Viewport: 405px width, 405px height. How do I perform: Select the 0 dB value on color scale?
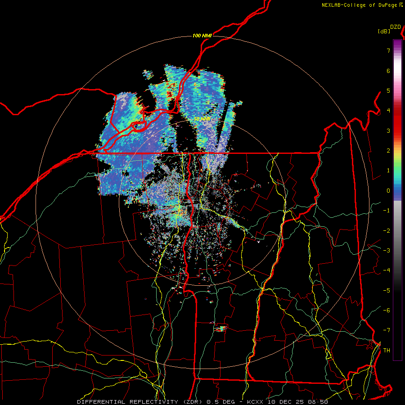pos(388,191)
